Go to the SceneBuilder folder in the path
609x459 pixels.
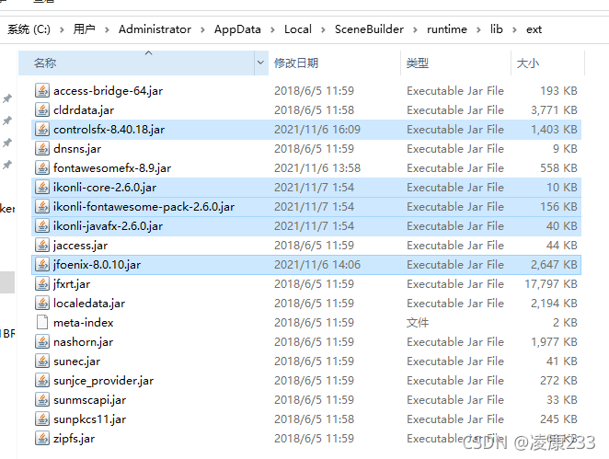coord(370,29)
